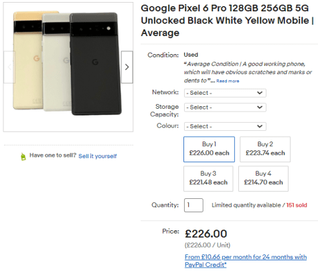The image size is (318, 271).
Task: Select Buy 2 at £223.74 each
Action: tap(265, 149)
